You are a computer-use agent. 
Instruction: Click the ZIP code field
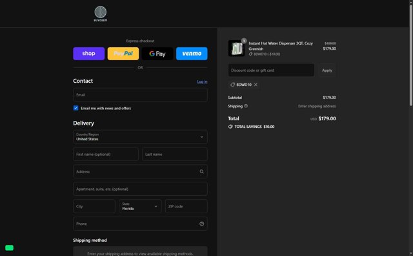click(x=186, y=206)
